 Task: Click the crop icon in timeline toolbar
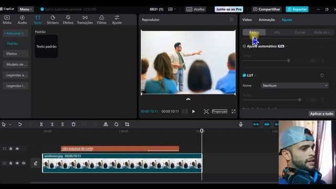pyautogui.click(x=127, y=124)
